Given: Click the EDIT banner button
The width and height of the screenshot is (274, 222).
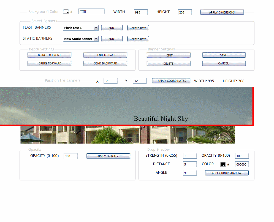Looking at the screenshot, I should (x=169, y=55).
